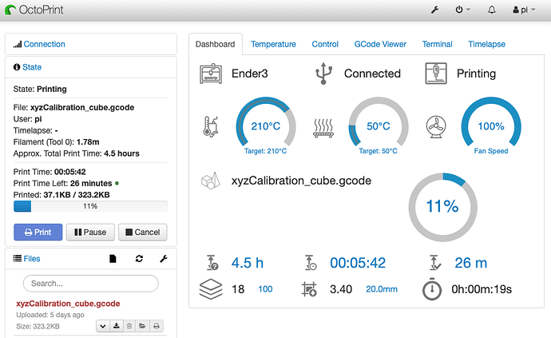Click the trash icon for xyzCalibration_cube.gcode
Image resolution: width=551 pixels, height=338 pixels.
129,326
